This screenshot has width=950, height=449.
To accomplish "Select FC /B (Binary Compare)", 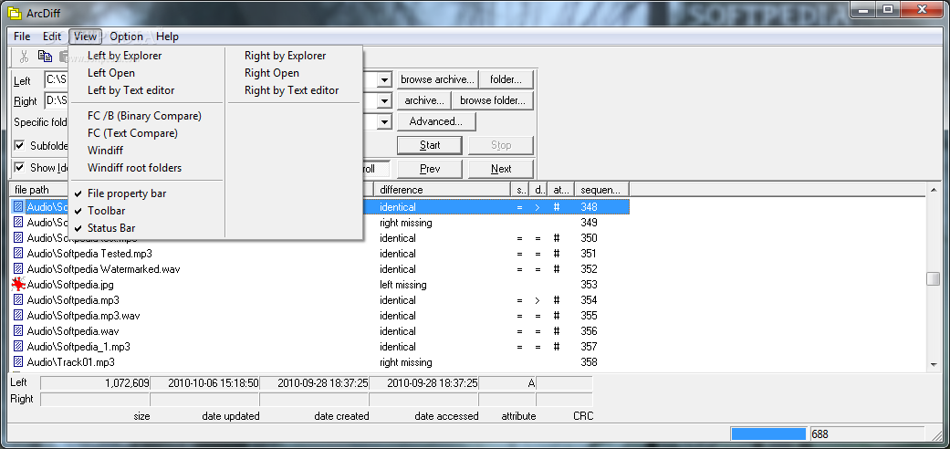I will coord(146,116).
